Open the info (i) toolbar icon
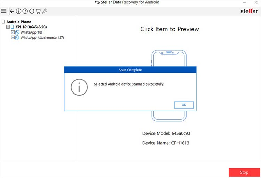Image resolution: width=261 pixels, height=178 pixels. 19,11
